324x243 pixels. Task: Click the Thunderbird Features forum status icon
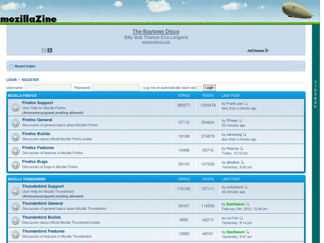click(15, 234)
